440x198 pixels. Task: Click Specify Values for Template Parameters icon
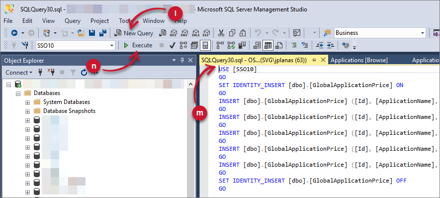(345, 45)
